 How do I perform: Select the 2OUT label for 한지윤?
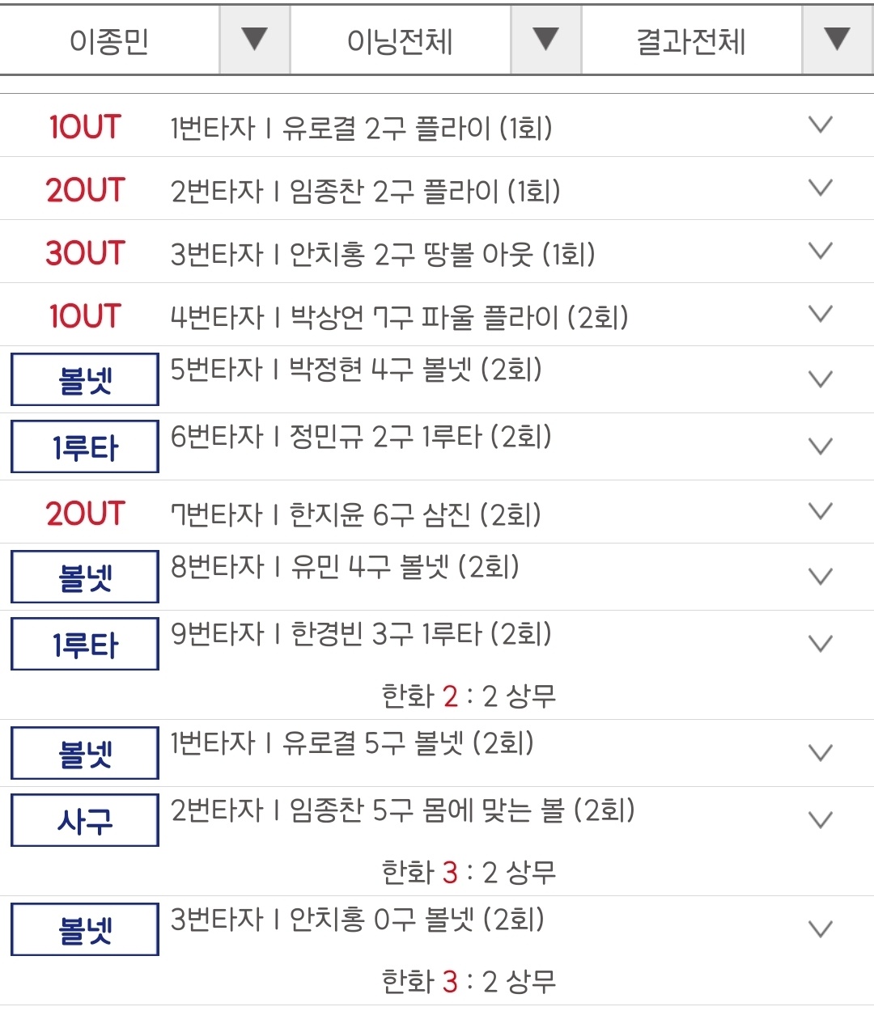(85, 514)
